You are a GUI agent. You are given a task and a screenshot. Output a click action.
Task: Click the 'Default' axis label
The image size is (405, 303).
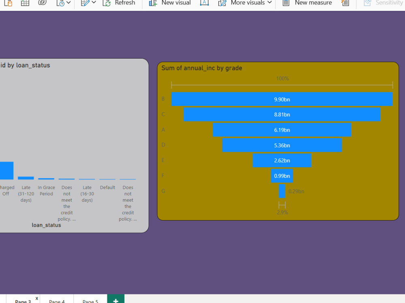coord(107,187)
